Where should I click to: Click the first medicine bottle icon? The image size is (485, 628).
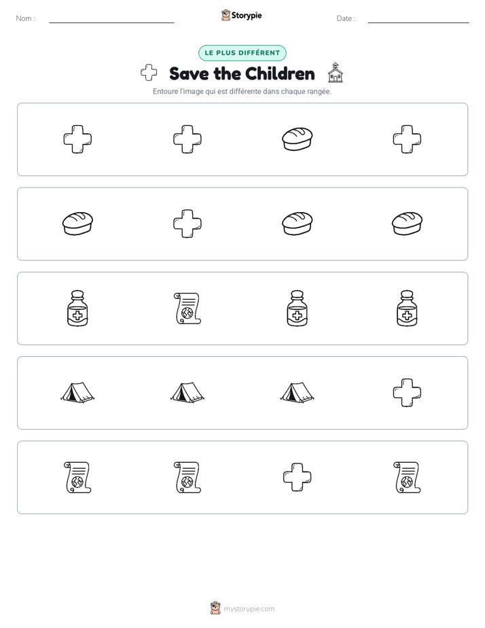[77, 309]
